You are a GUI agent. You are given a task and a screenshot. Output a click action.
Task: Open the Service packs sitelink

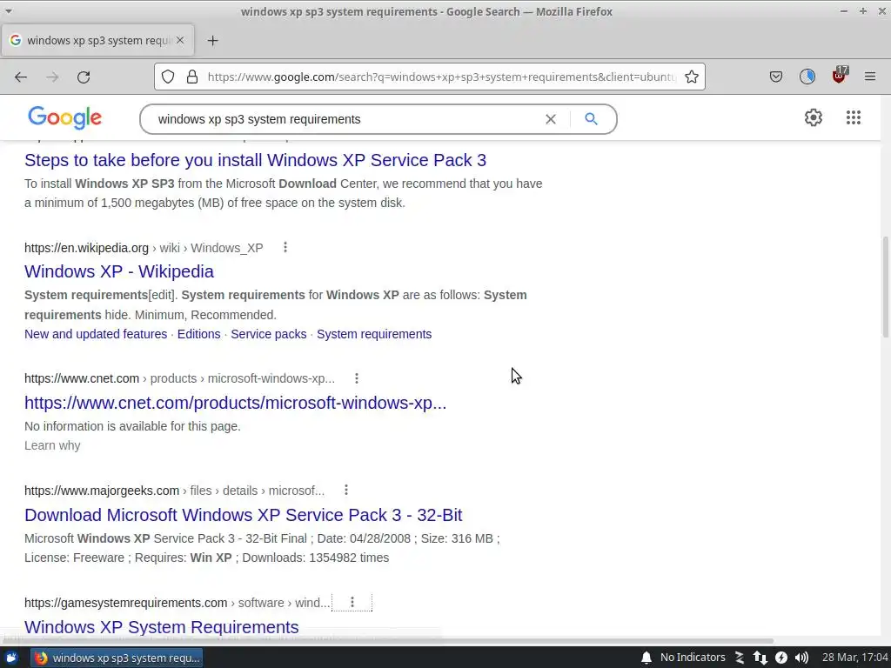(x=268, y=334)
